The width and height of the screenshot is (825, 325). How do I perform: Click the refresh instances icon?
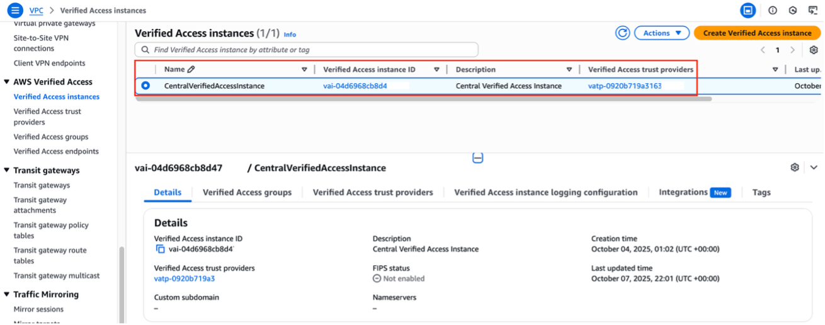click(x=622, y=33)
